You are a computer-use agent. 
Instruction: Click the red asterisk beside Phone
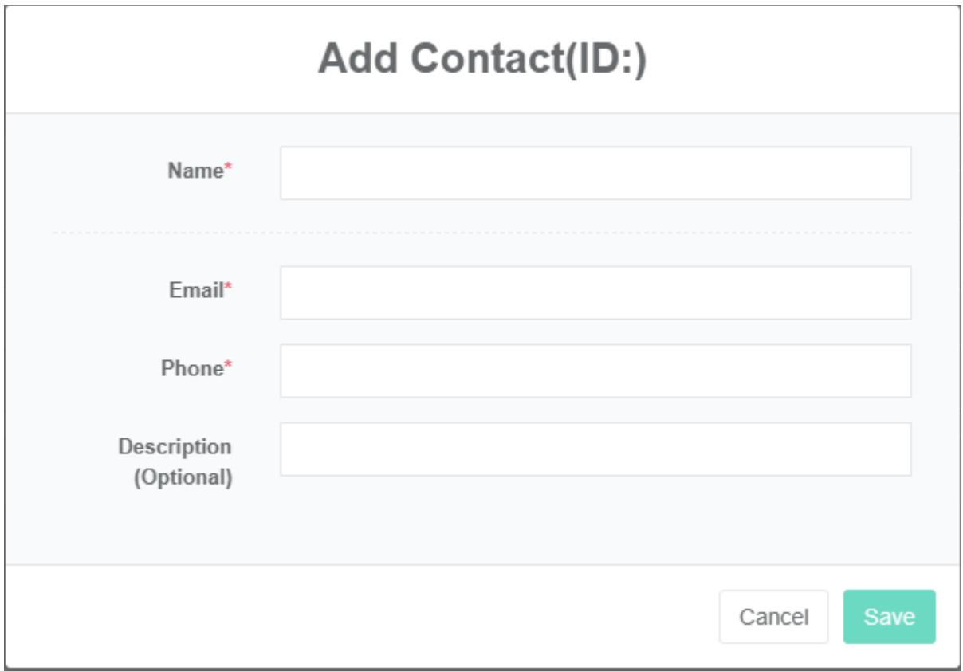click(x=227, y=367)
